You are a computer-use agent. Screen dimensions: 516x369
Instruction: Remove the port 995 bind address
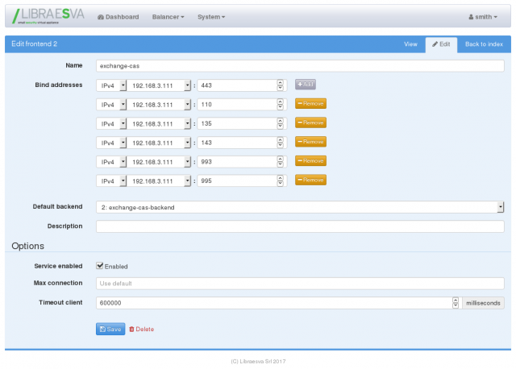pos(310,180)
